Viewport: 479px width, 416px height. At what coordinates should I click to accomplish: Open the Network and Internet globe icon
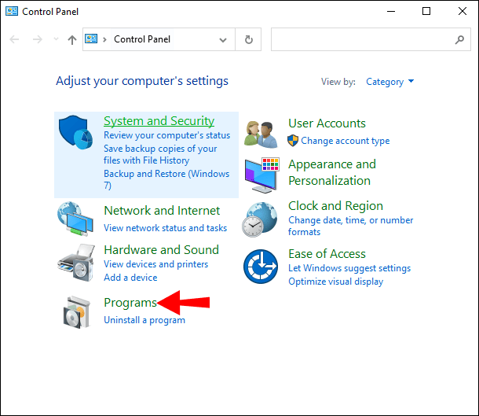coord(75,219)
